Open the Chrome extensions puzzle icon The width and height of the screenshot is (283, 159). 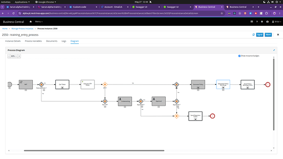[267, 14]
